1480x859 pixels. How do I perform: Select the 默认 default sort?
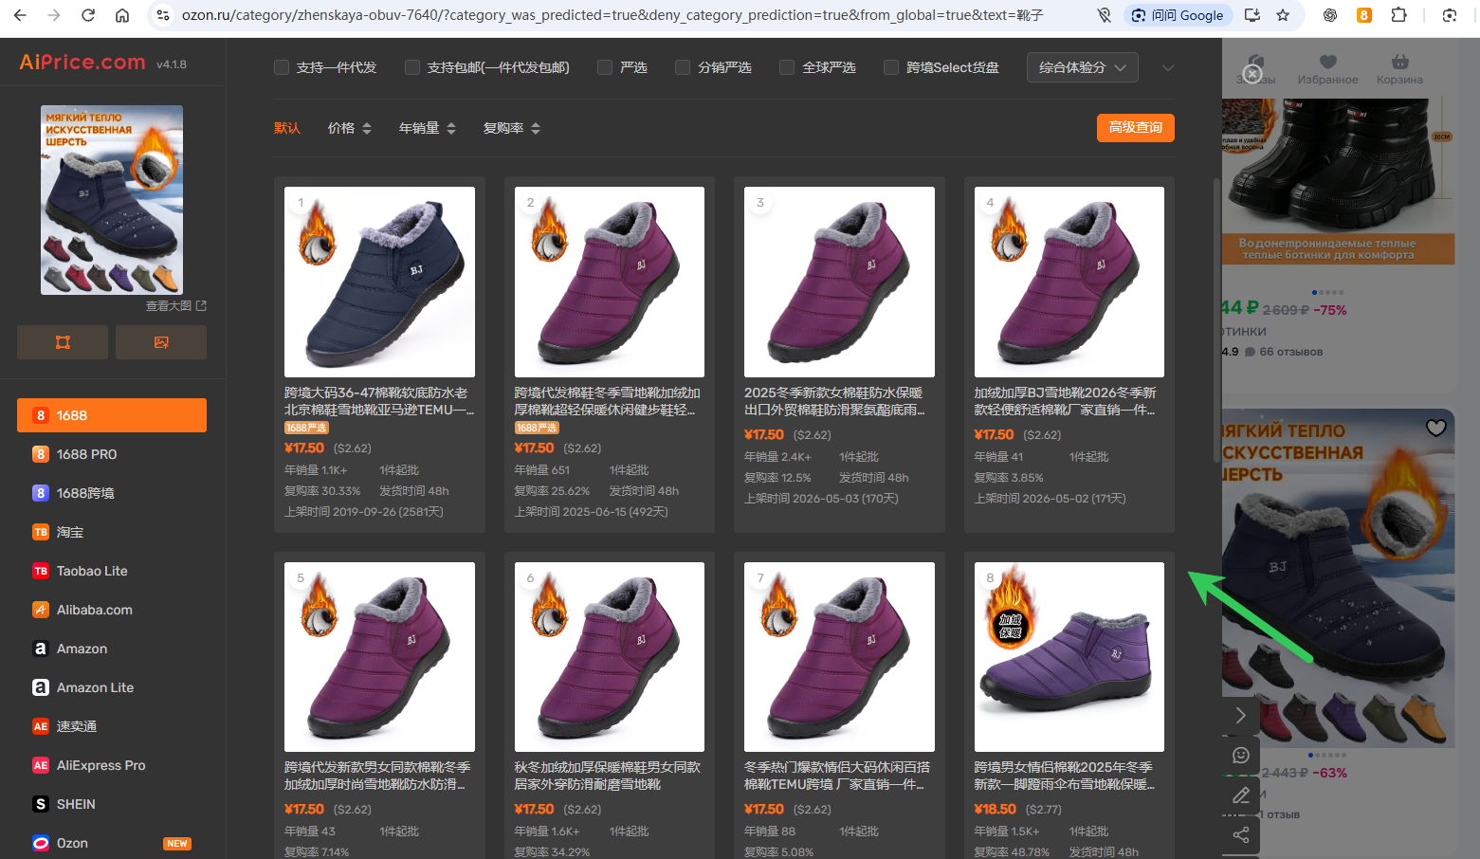(x=287, y=128)
